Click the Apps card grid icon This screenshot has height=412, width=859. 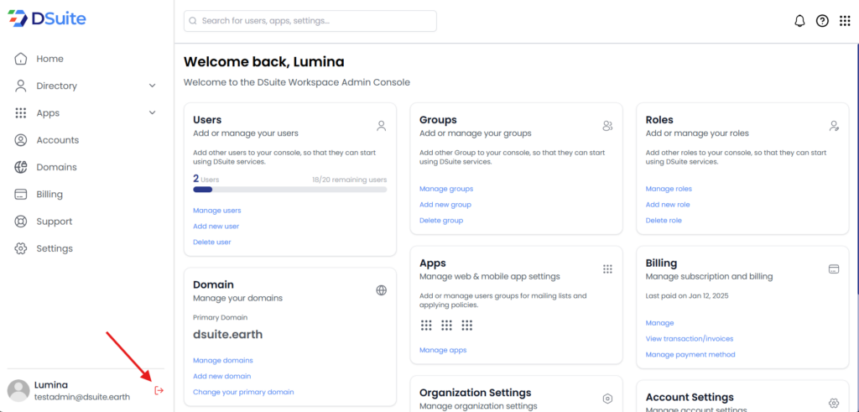[x=607, y=269]
